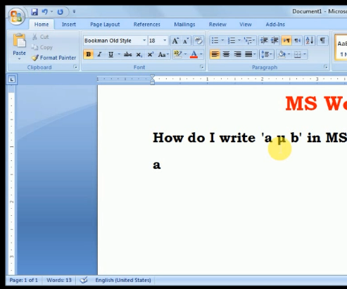Open underline style dropdown arrow
347x289 pixels.
[119, 54]
